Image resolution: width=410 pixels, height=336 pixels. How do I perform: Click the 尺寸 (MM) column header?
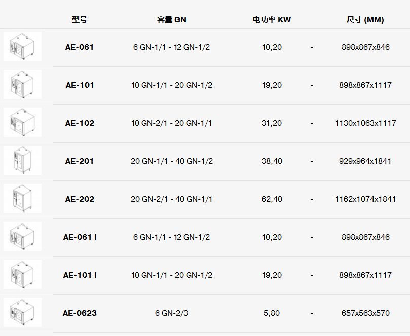point(365,20)
